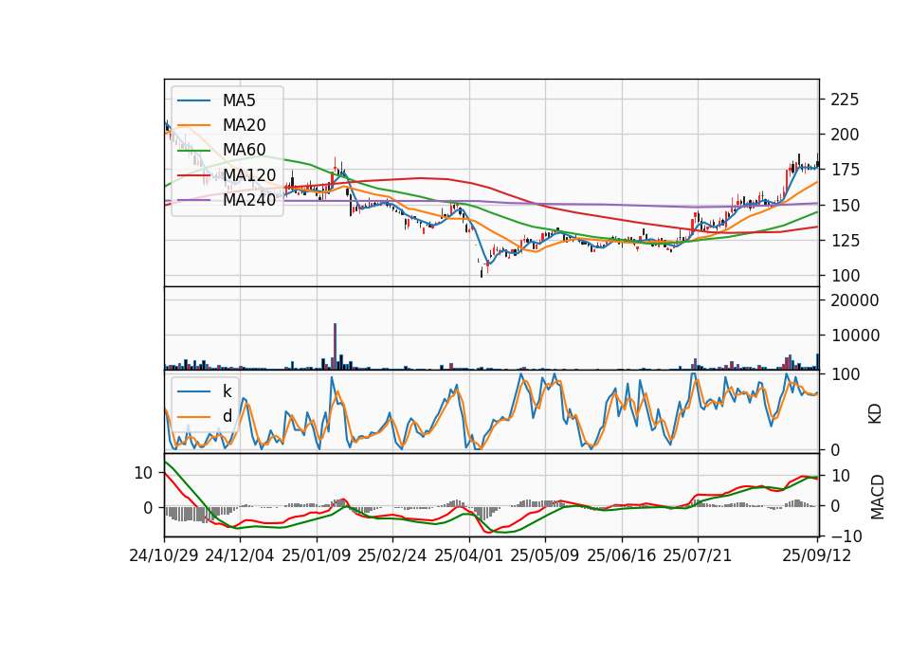Click the 10000 volume axis value

(x=855, y=336)
